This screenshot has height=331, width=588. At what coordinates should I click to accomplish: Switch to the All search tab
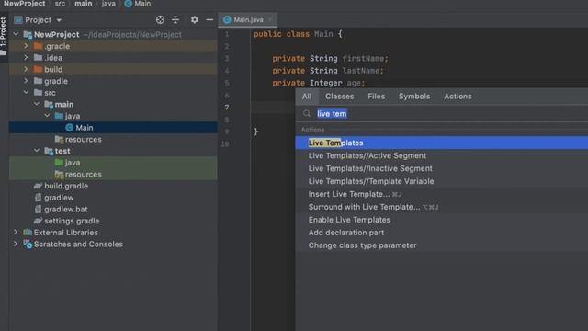(307, 97)
